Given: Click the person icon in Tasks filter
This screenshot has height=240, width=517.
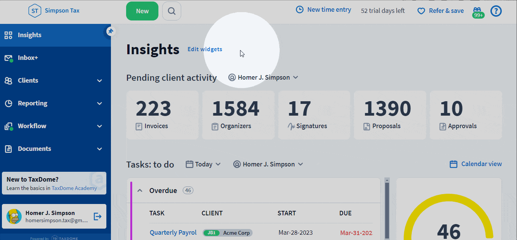Looking at the screenshot, I should point(237,164).
